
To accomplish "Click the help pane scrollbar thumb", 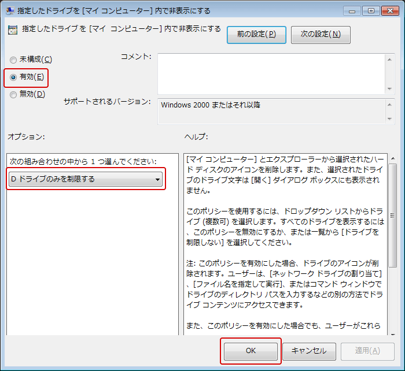I will click(393, 216).
